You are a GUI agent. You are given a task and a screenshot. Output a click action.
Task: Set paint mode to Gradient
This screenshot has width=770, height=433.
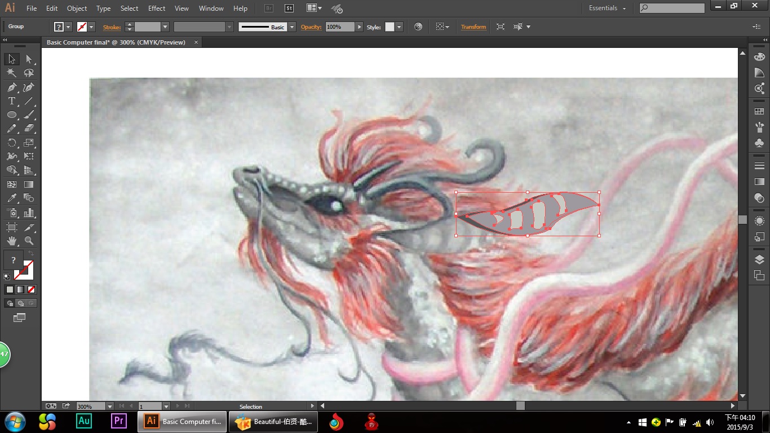tap(20, 289)
